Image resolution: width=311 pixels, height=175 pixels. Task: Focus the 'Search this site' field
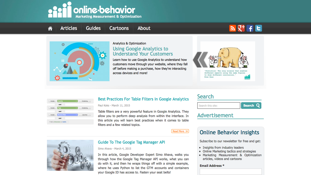219,105
